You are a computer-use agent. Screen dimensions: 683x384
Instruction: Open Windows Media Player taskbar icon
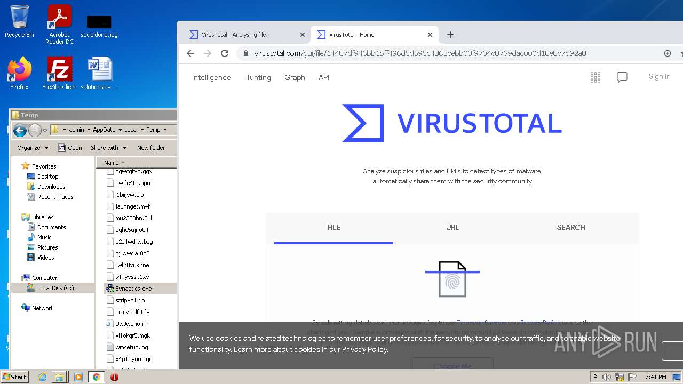78,377
